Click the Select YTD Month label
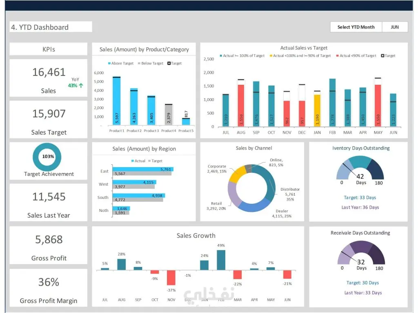Viewport: 418px width, 313px height. 356,27
